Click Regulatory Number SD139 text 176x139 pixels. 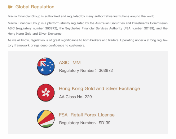point(85,123)
